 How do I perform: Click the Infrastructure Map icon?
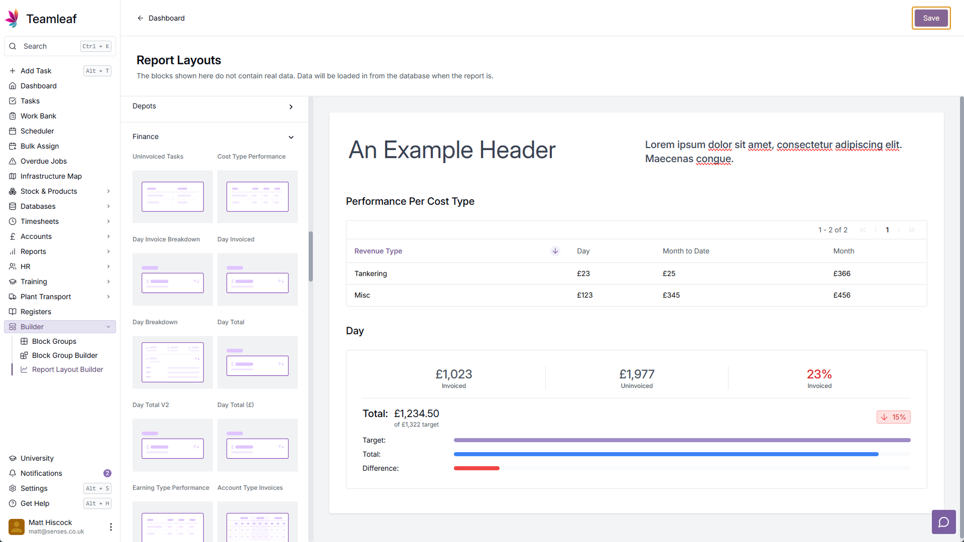click(x=13, y=176)
